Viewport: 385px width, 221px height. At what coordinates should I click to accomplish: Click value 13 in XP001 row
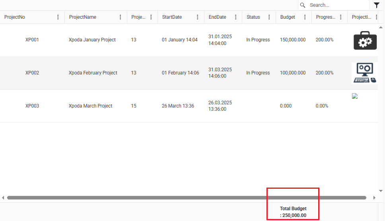tap(134, 40)
